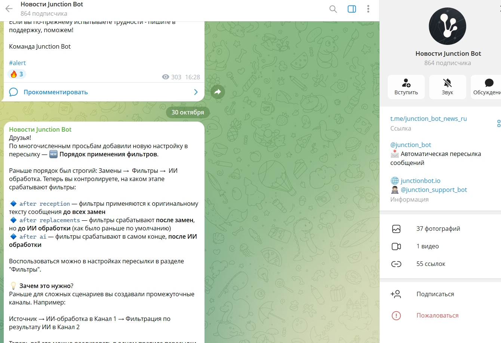Click the #alert hashtag

(17, 62)
